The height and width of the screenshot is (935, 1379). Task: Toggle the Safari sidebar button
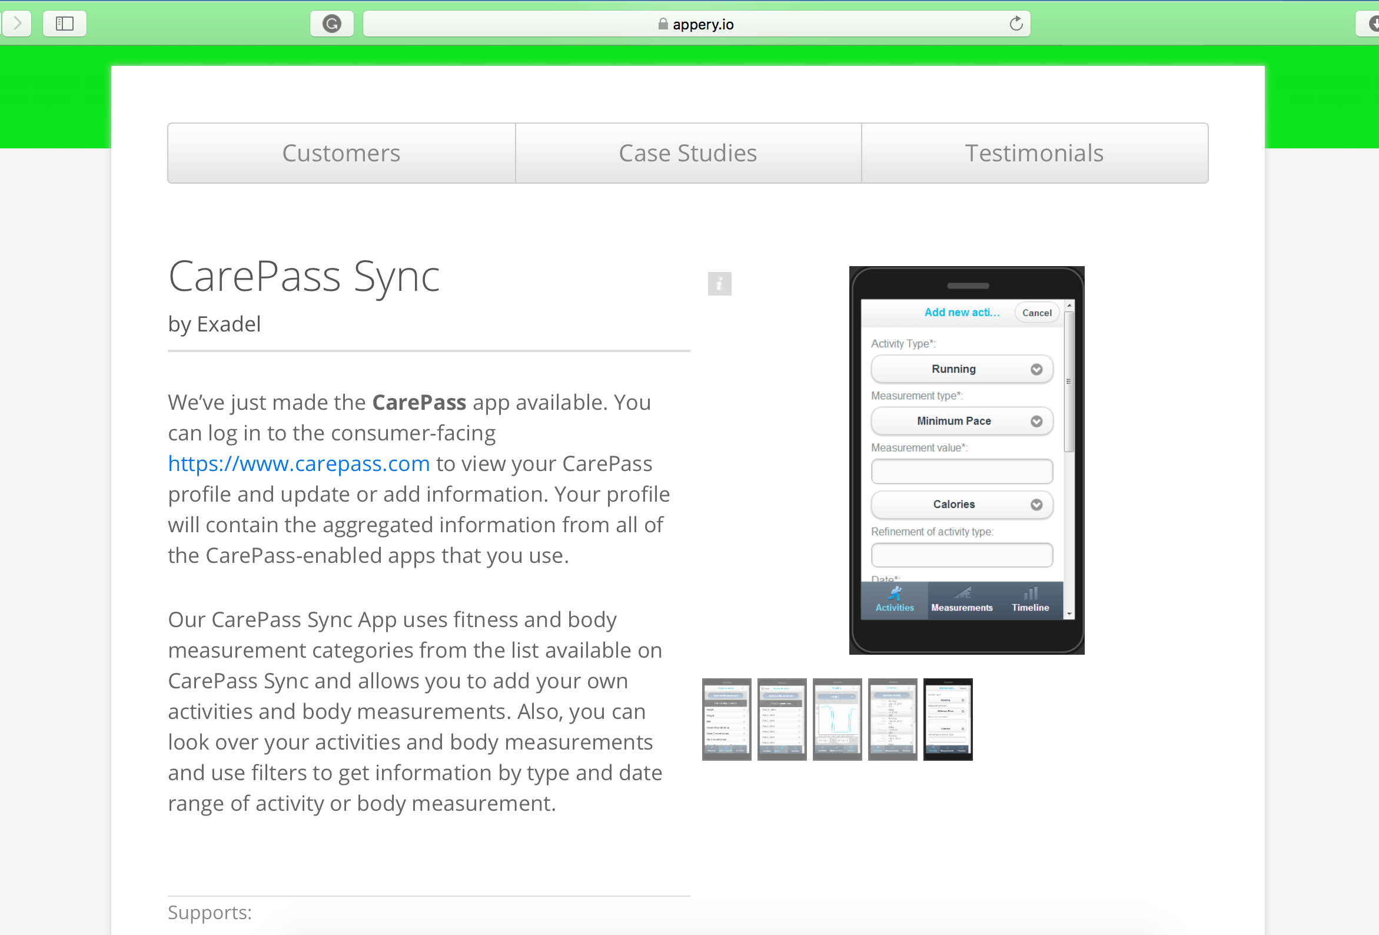click(65, 24)
